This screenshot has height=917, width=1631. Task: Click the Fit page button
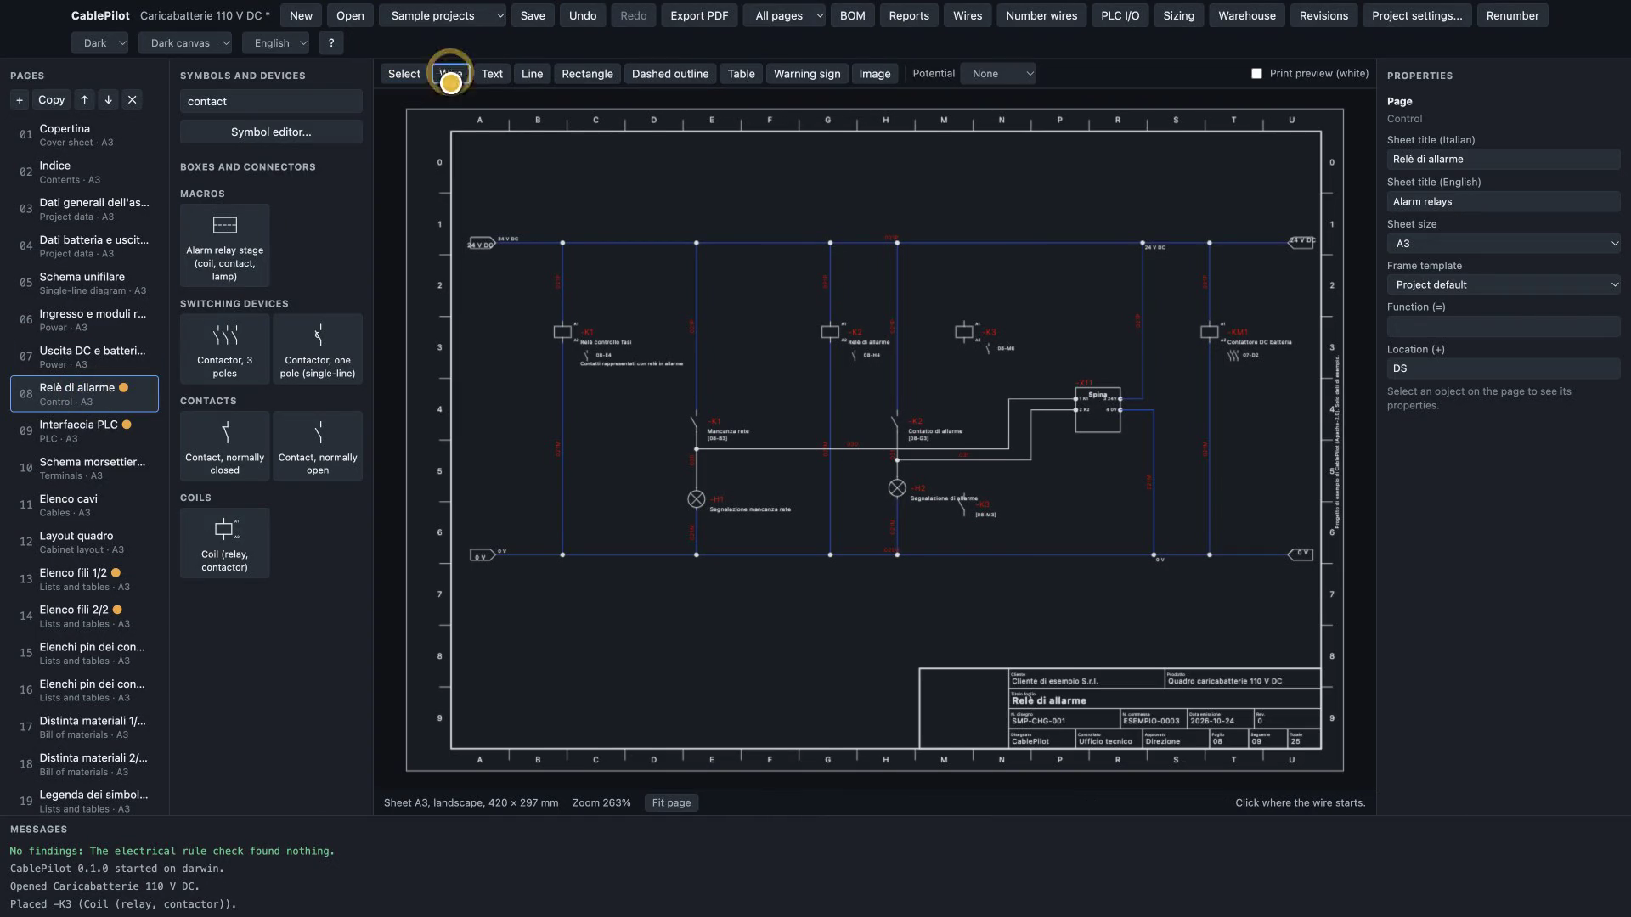671,803
